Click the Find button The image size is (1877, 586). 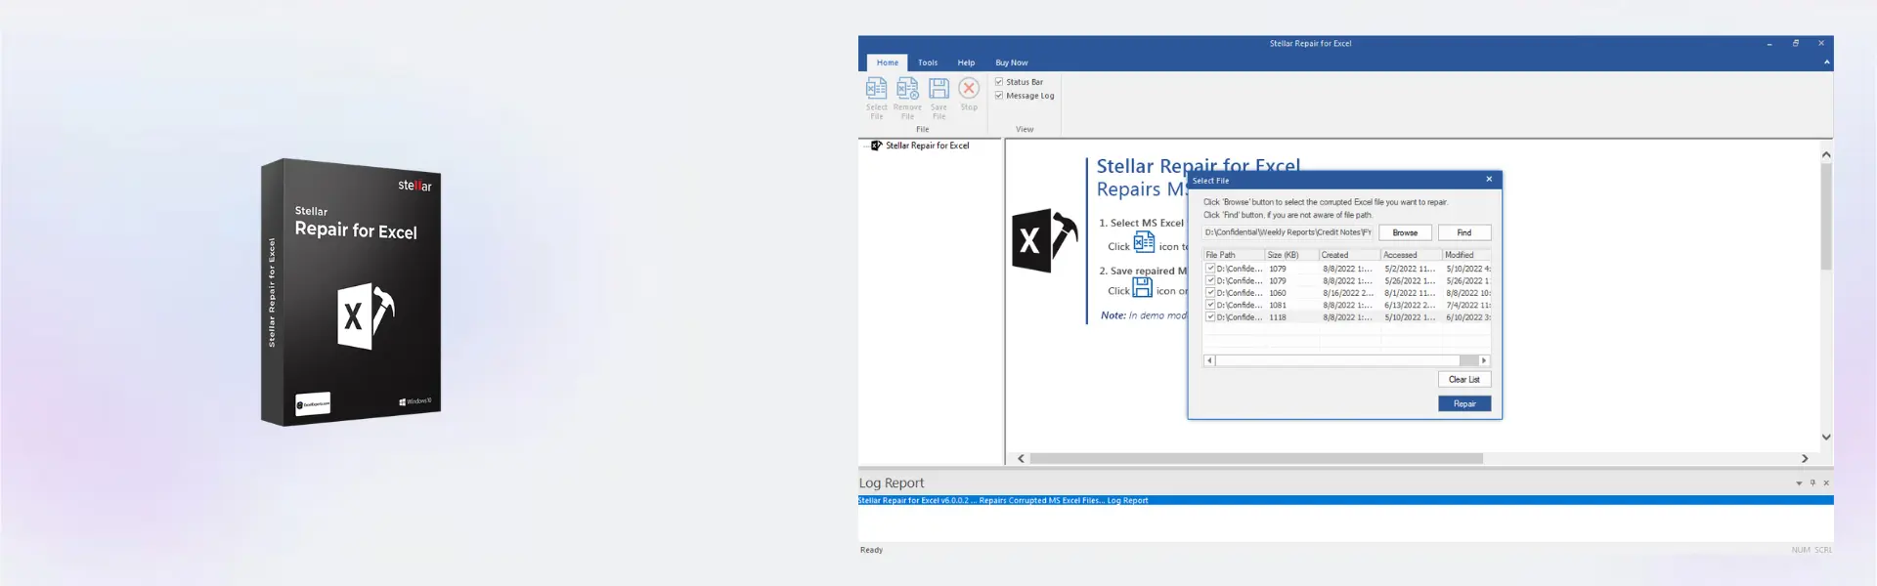click(x=1463, y=232)
